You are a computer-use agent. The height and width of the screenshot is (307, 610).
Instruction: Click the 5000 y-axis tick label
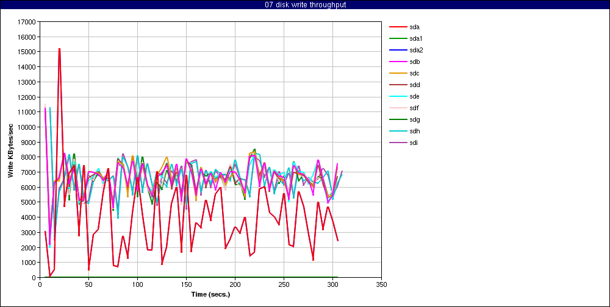30,202
